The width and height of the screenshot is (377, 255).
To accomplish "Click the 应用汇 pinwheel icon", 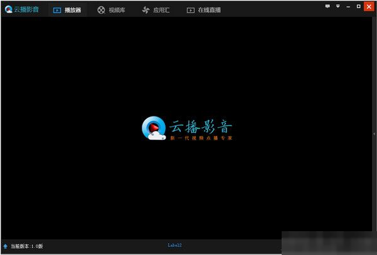I will click(146, 10).
